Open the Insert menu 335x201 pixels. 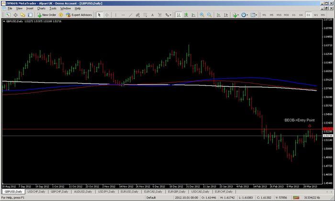click(x=30, y=8)
